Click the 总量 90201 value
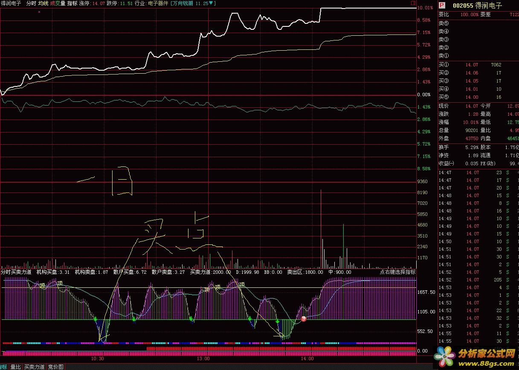Image resolution: width=519 pixels, height=370 pixels. [x=471, y=130]
